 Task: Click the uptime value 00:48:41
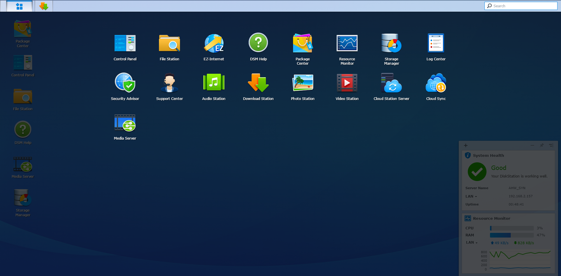(x=516, y=205)
